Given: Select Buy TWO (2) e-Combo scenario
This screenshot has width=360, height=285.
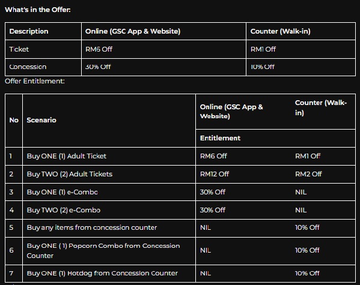Looking at the screenshot, I should (x=64, y=210).
